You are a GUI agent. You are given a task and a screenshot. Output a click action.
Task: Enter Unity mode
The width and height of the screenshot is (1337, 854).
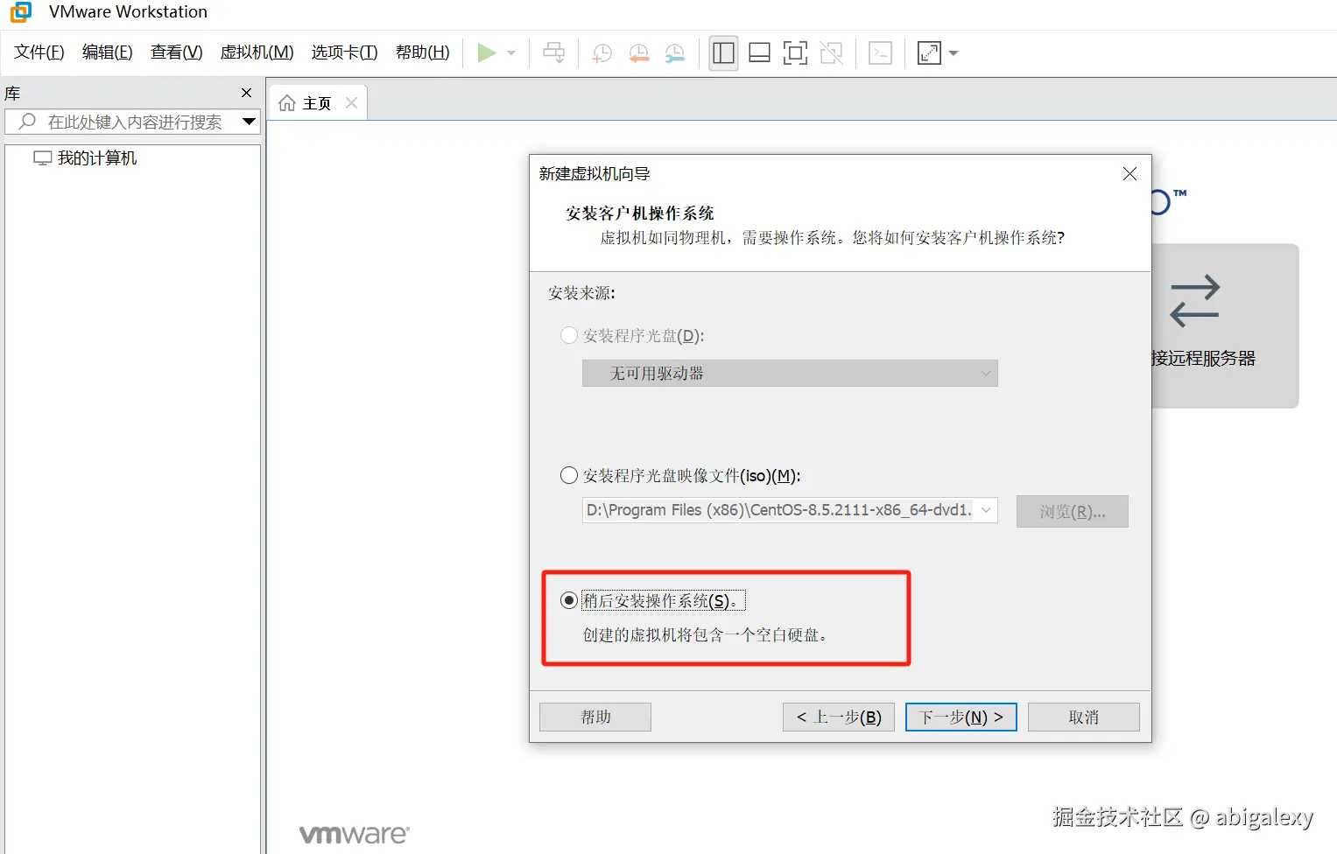[x=831, y=52]
